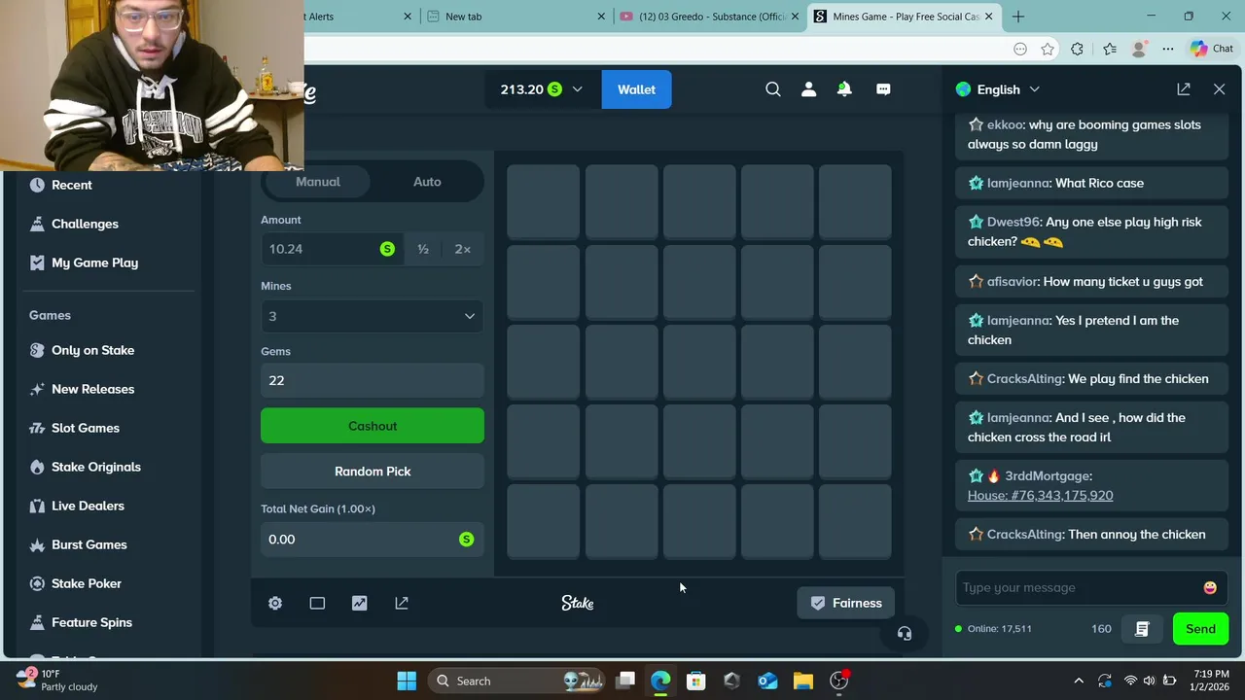This screenshot has width=1245, height=700.
Task: Double the bet amount with 2×
Action: [x=463, y=249]
